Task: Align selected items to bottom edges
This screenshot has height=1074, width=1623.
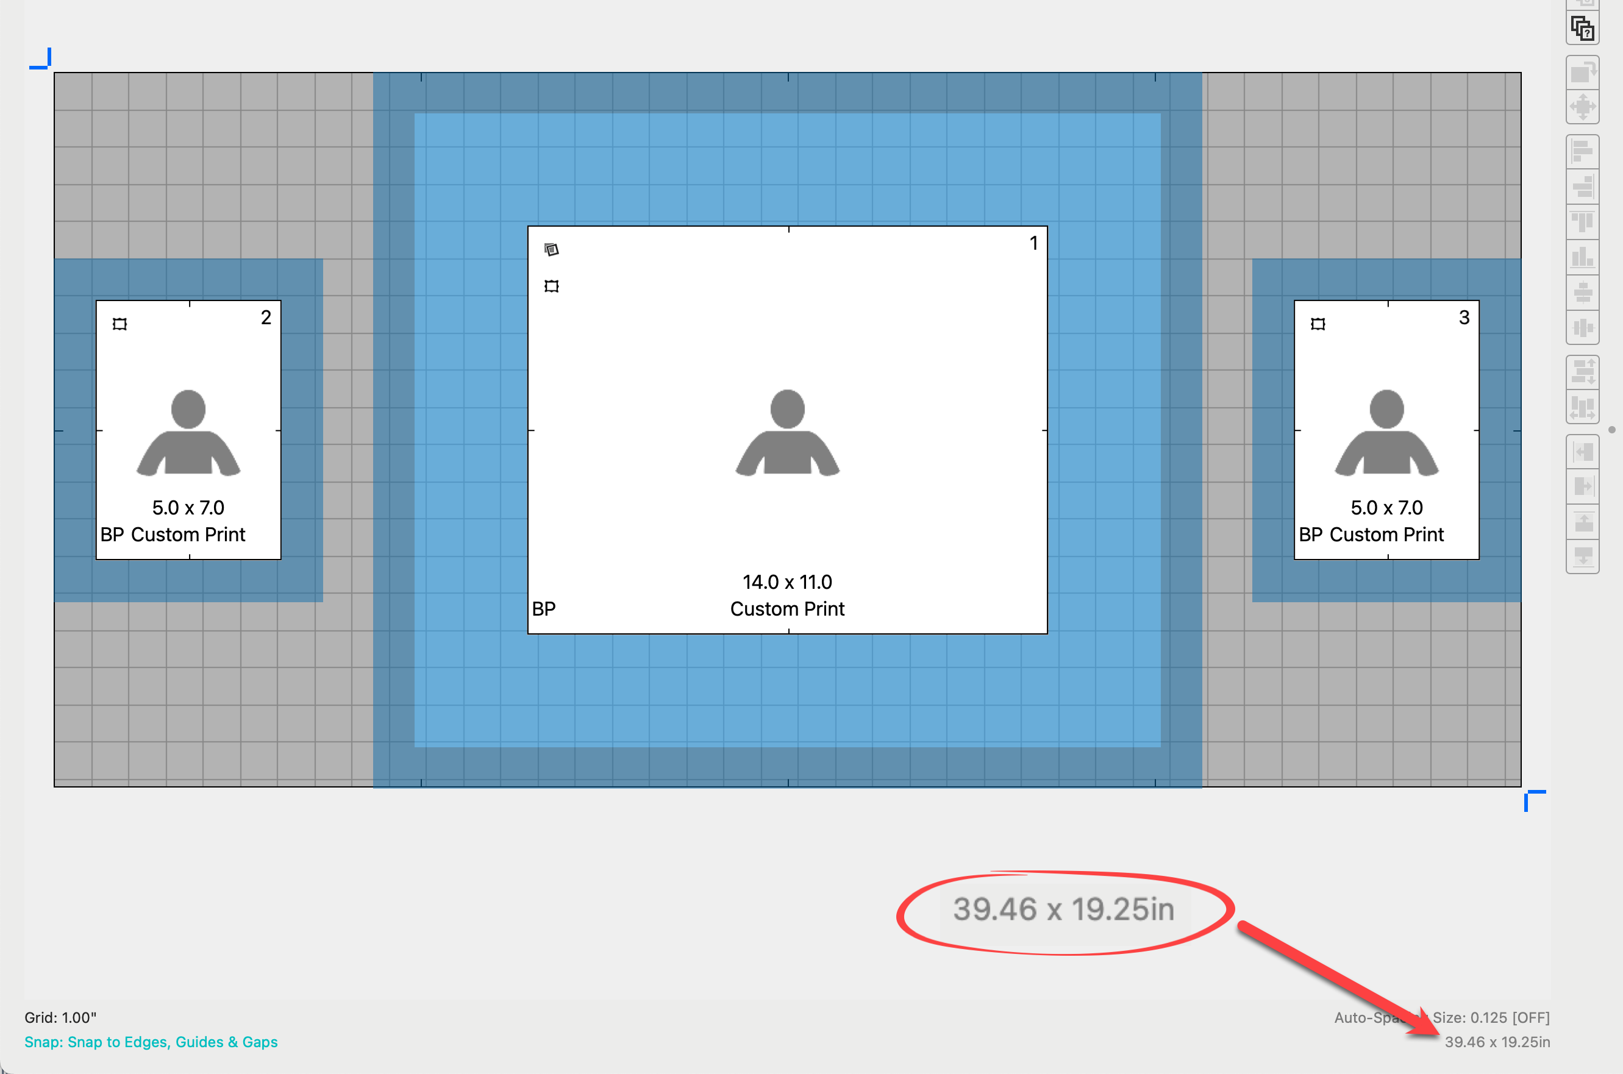Action: click(x=1583, y=257)
